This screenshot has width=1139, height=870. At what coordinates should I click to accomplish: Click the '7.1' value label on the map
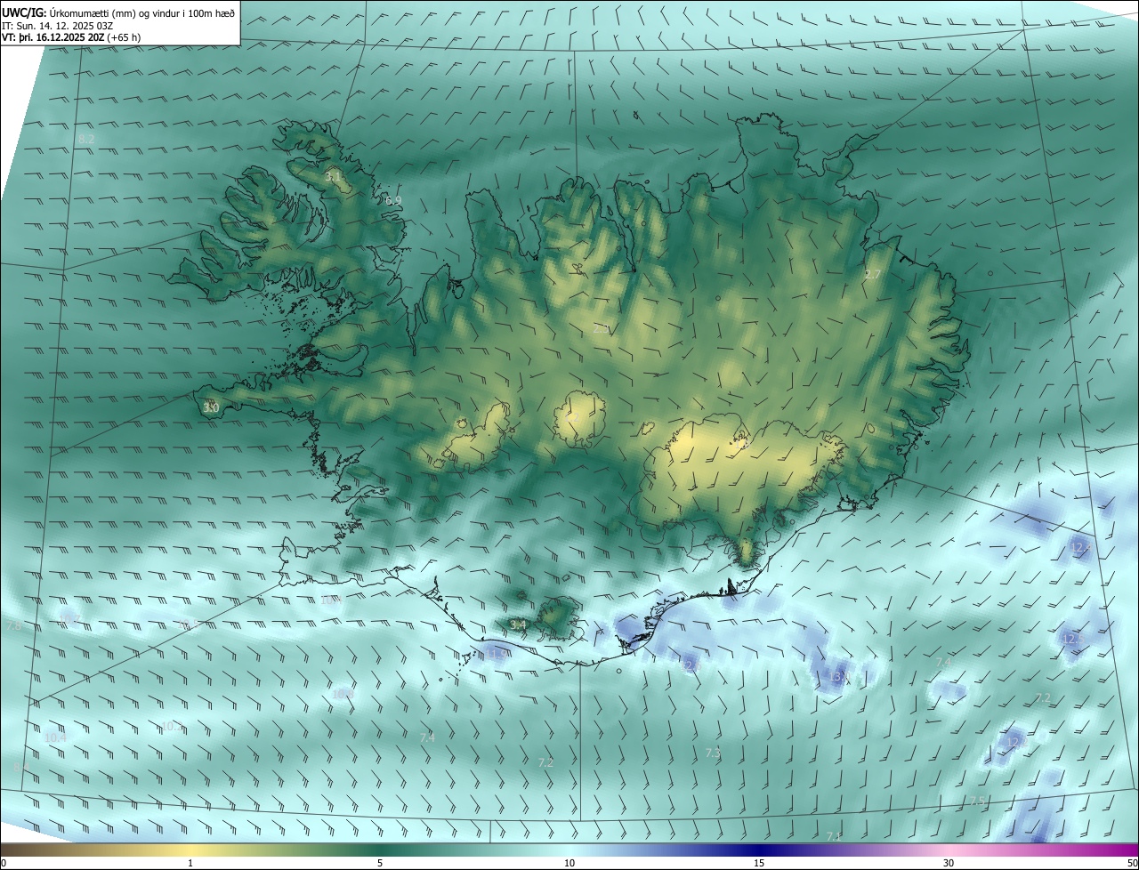pyautogui.click(x=834, y=837)
